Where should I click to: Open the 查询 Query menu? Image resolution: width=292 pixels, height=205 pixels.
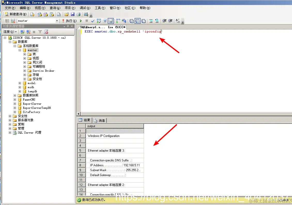55,8
